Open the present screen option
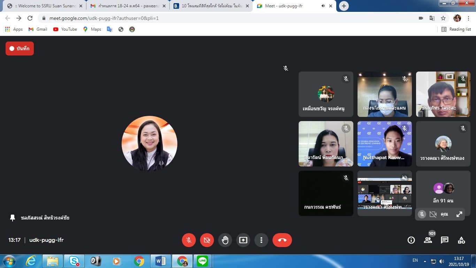This screenshot has height=268, width=476. click(x=243, y=240)
